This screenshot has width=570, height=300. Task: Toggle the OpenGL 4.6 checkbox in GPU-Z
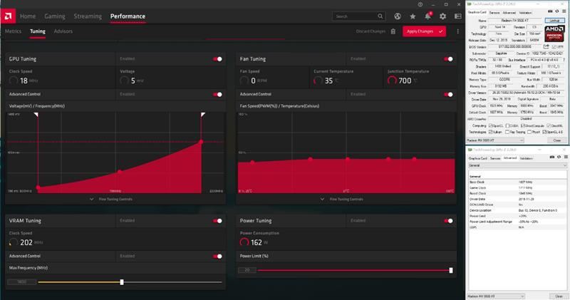(544, 132)
